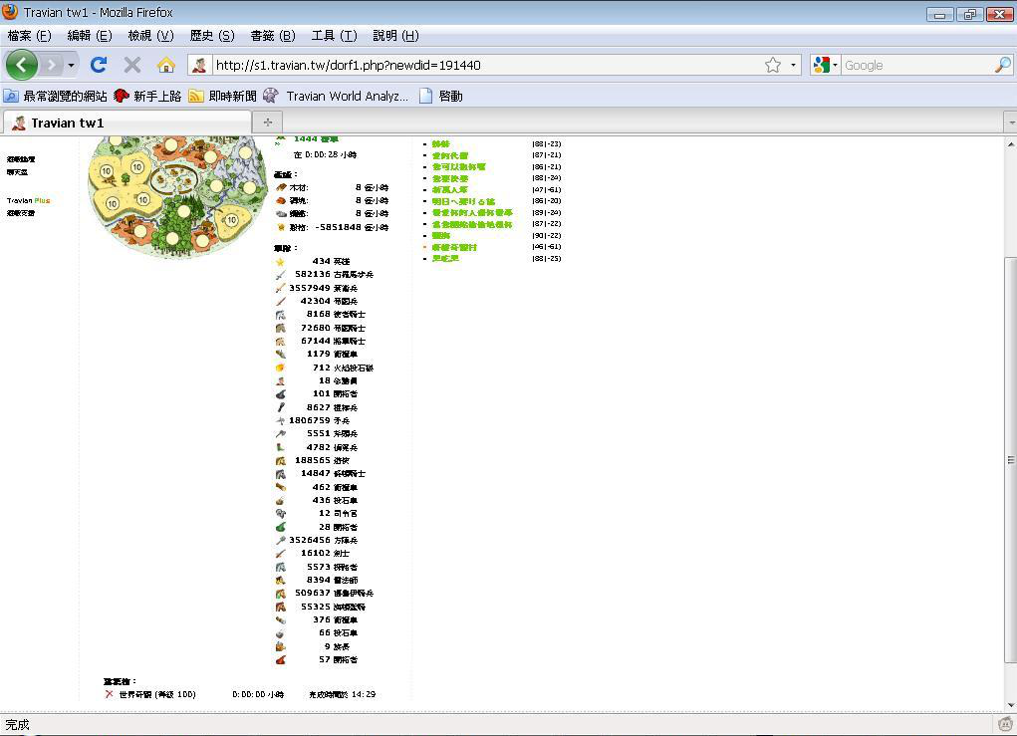The width and height of the screenshot is (1017, 736).
Task: Open the 工具 (T) tools menu
Action: tap(334, 35)
